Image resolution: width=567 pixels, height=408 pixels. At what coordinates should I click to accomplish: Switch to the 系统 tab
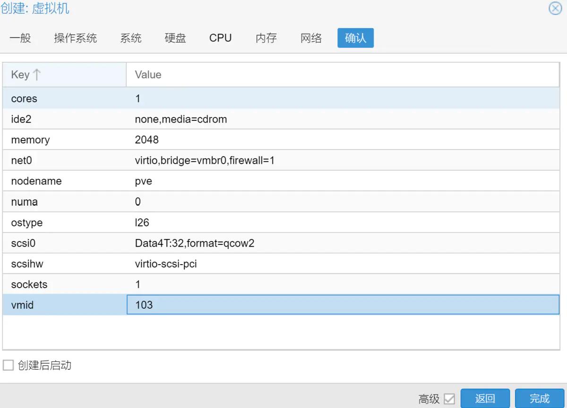click(x=131, y=38)
